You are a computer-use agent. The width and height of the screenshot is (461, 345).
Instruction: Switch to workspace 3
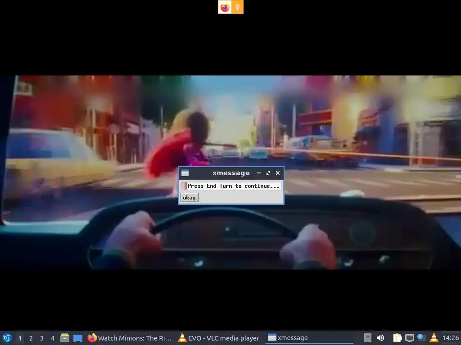(42, 338)
